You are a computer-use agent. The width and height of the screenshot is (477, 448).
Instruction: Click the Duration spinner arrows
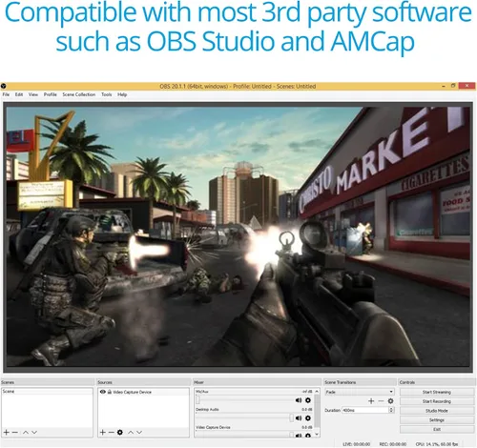pos(391,410)
